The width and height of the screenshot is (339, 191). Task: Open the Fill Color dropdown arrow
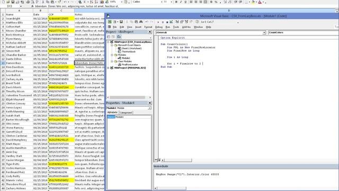coord(256,2)
